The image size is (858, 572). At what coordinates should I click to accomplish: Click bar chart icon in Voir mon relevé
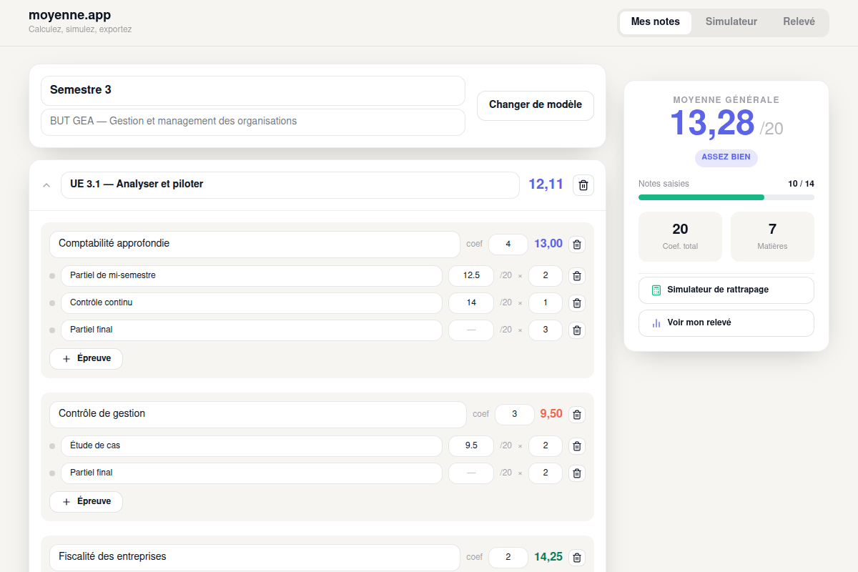pos(656,323)
